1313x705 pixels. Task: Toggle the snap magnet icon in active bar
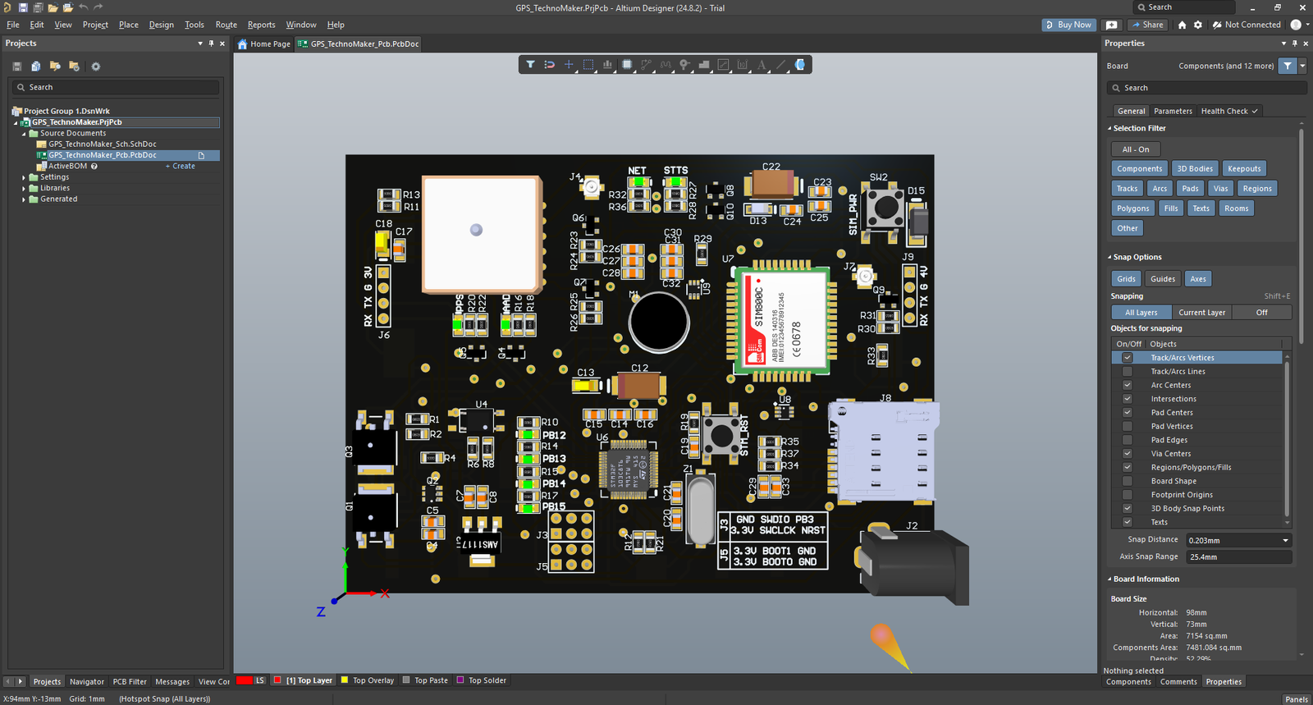click(550, 64)
